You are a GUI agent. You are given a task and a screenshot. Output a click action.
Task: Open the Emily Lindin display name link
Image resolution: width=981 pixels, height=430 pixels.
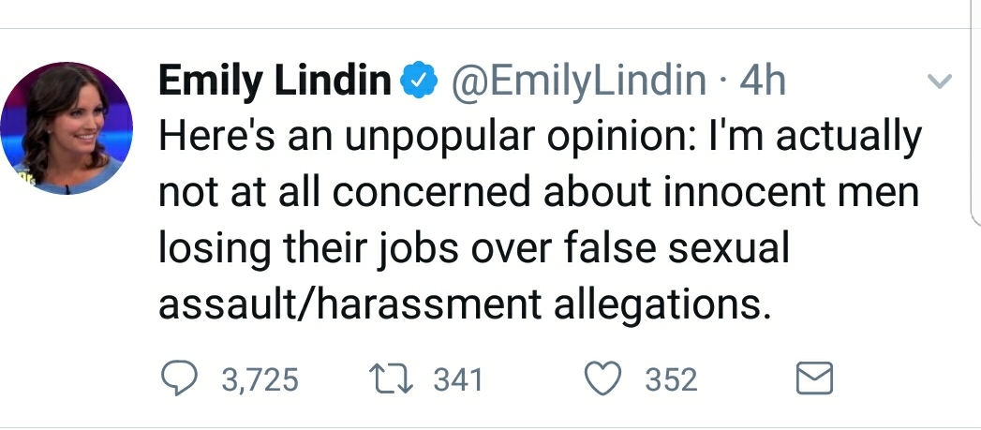(275, 81)
